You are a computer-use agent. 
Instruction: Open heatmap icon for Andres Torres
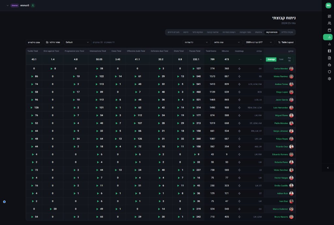click(x=239, y=84)
